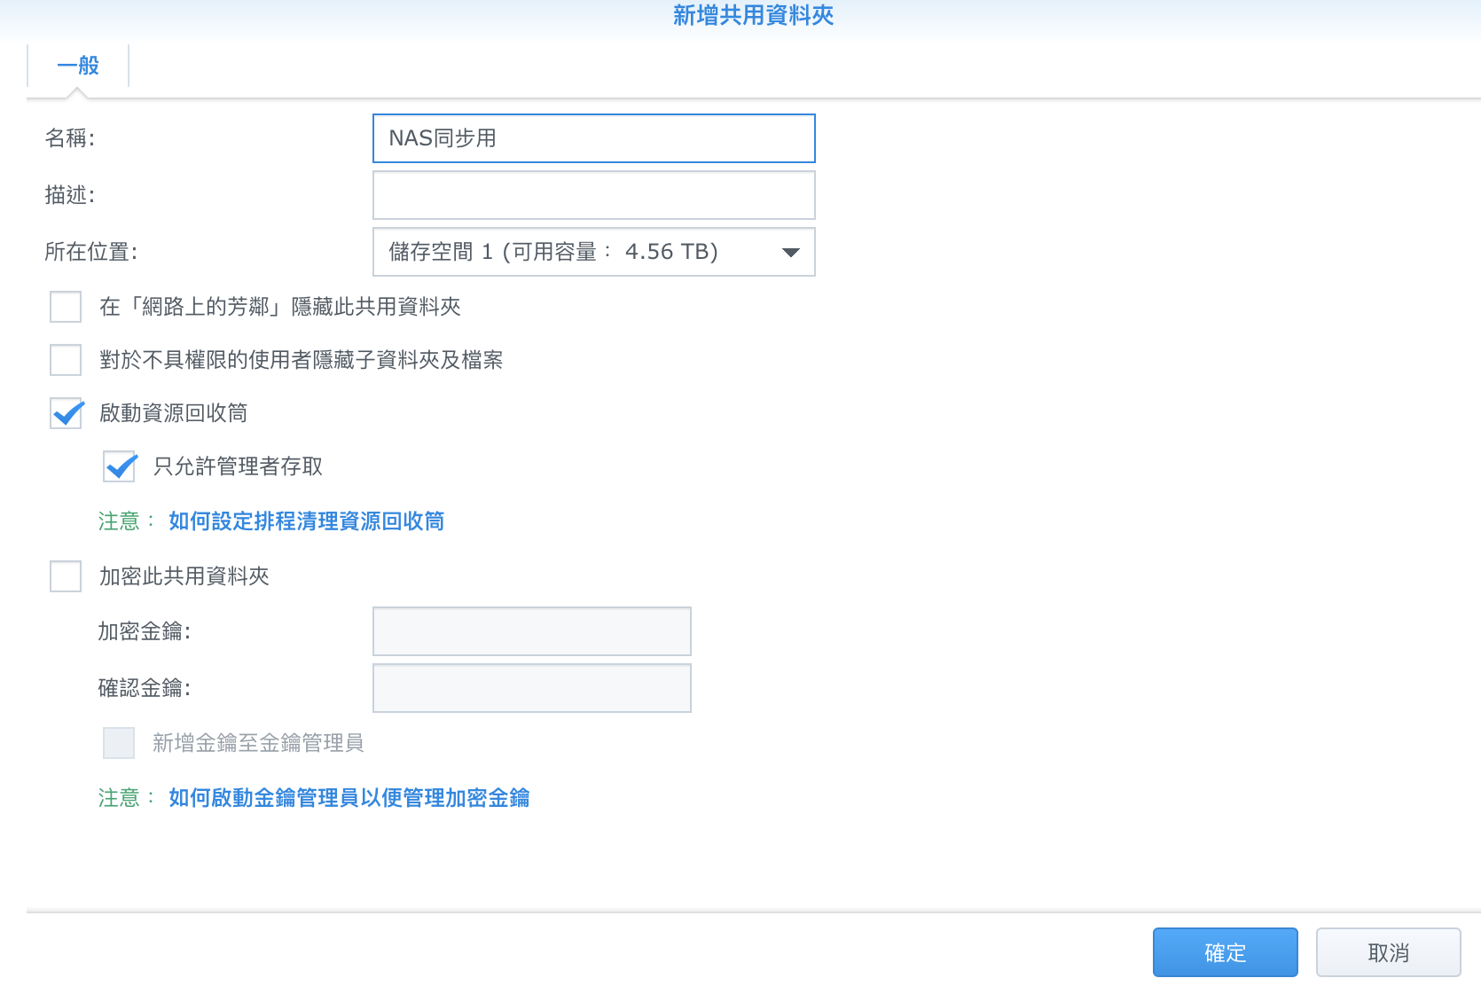Tick the 對於不具權限的使用者隱藏子資料夾及檔案 checkbox
The height and width of the screenshot is (986, 1481).
click(x=66, y=360)
